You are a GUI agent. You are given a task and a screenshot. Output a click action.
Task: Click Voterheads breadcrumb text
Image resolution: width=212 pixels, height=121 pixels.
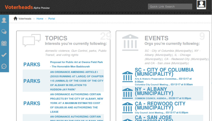[25, 19]
